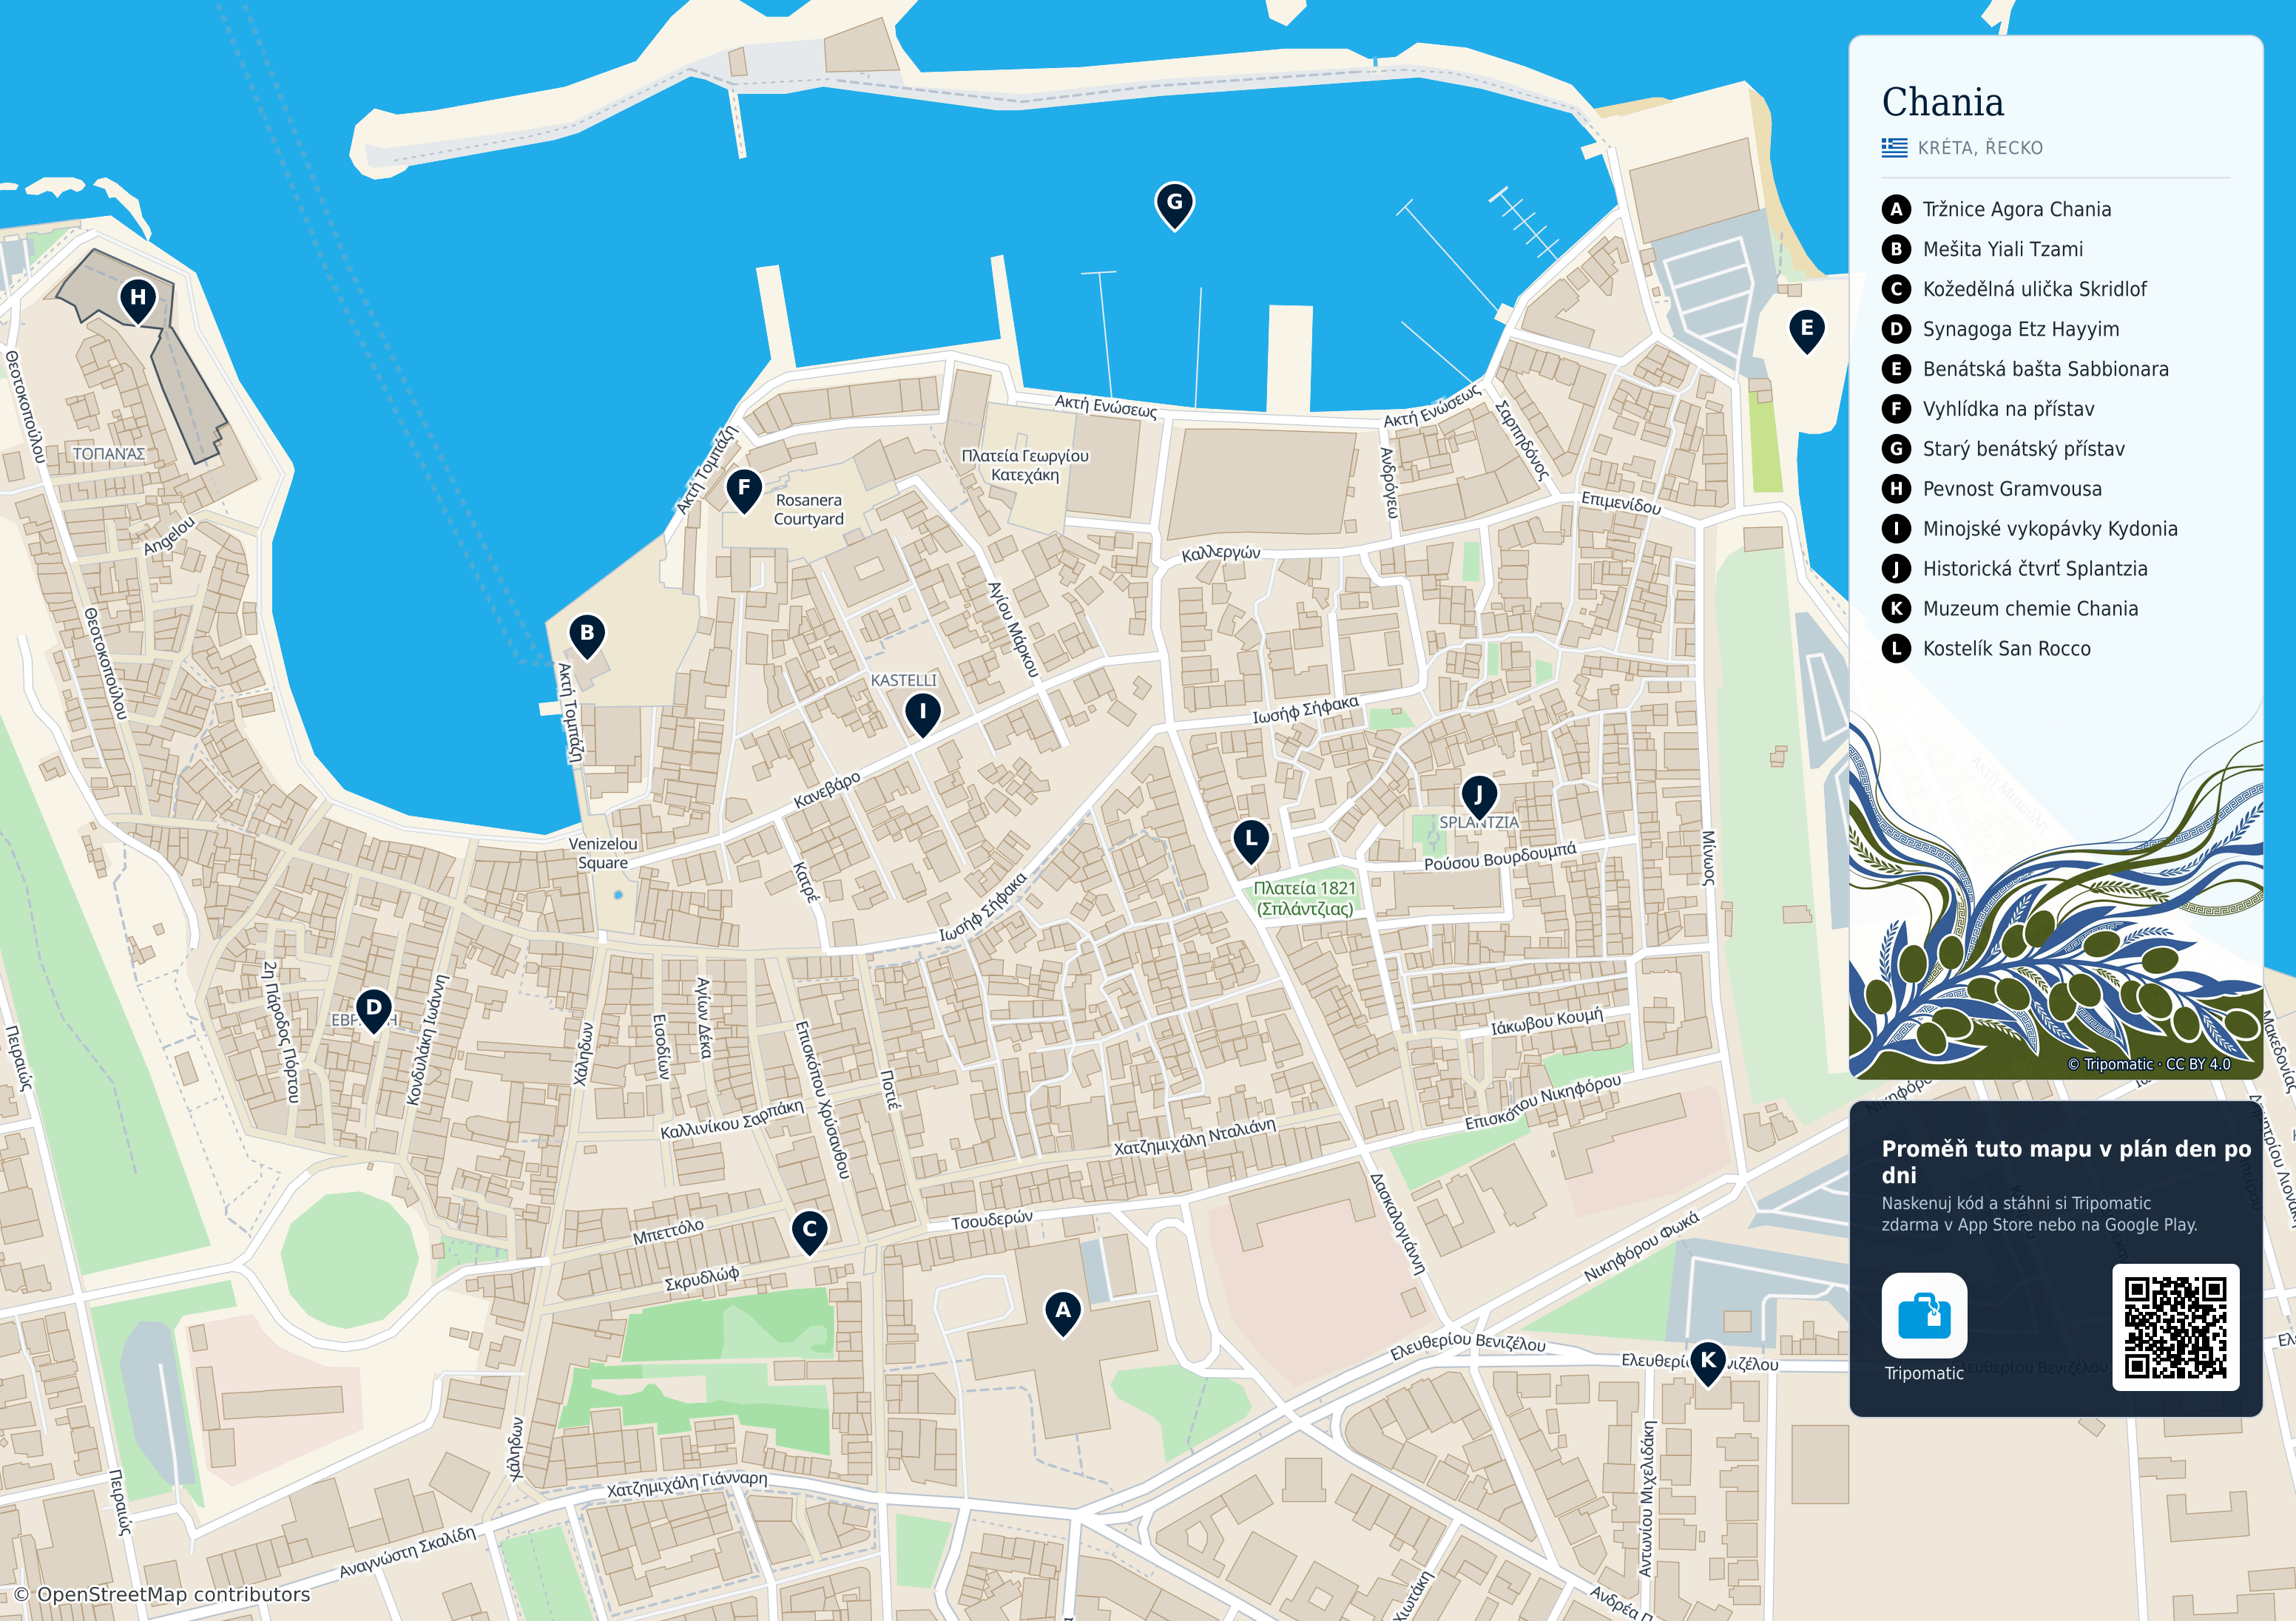
Task: Click legend badge A for Tržnice Agora Chania
Action: tap(1896, 209)
